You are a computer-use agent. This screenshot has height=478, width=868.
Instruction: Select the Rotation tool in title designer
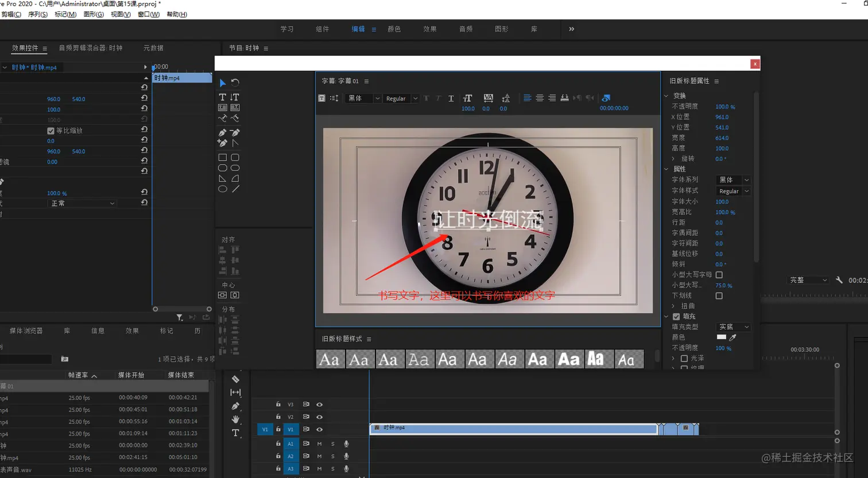click(235, 83)
